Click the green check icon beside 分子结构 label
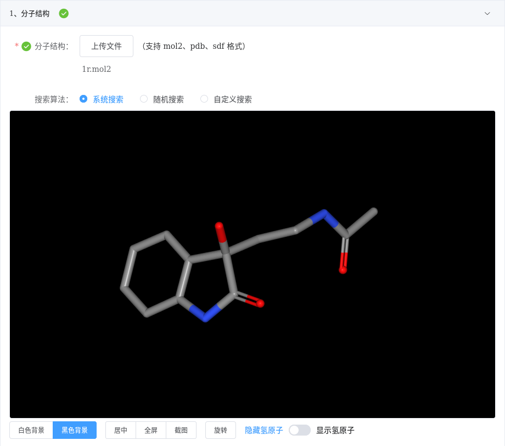The width and height of the screenshot is (505, 446). click(26, 46)
